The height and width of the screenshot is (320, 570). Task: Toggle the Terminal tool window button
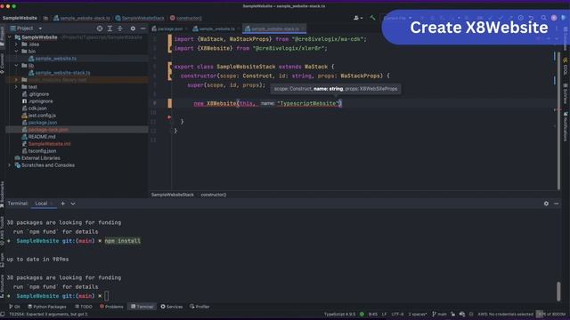pos(142,307)
